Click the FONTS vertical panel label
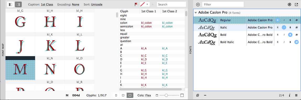The height and width of the screenshot is (100, 301). point(191,50)
